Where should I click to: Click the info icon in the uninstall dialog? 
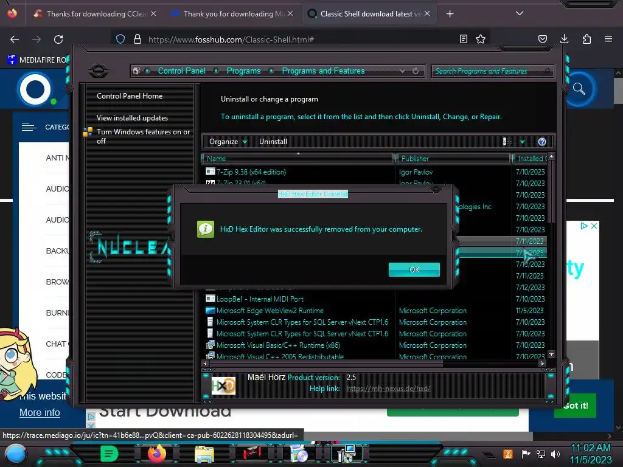pyautogui.click(x=206, y=229)
